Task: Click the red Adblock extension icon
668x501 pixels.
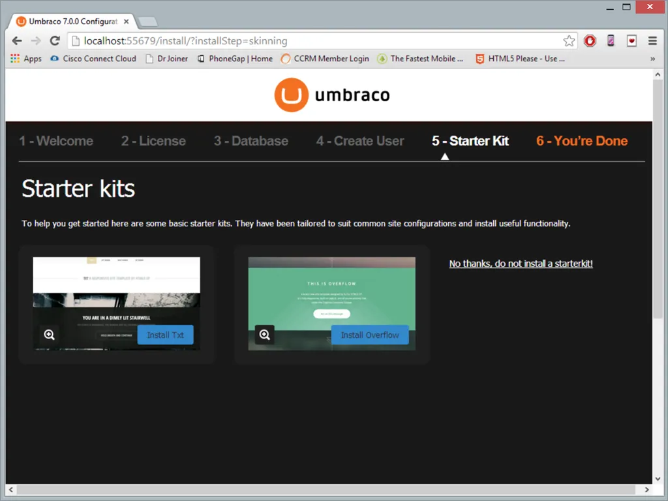Action: coord(590,41)
